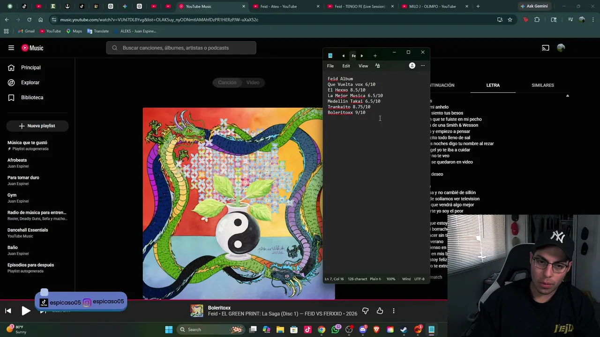Open Steam from taskbar
600x337 pixels.
pyautogui.click(x=404, y=330)
